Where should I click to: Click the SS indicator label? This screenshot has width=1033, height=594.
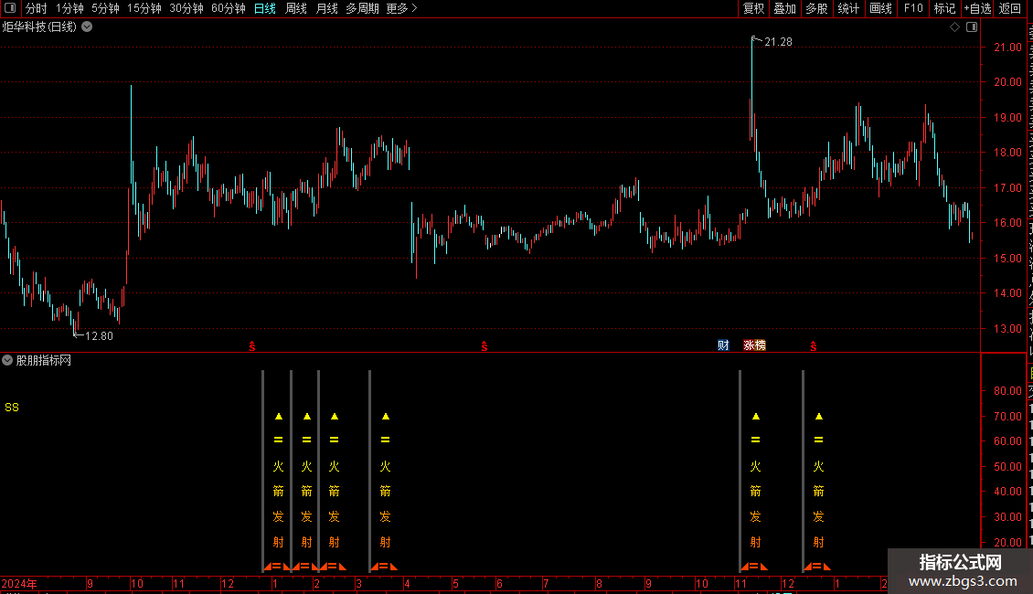(12, 408)
